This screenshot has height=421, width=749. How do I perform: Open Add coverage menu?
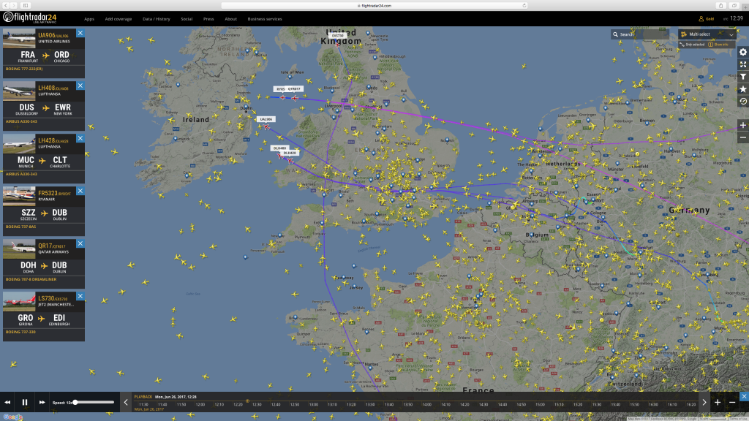pyautogui.click(x=118, y=19)
